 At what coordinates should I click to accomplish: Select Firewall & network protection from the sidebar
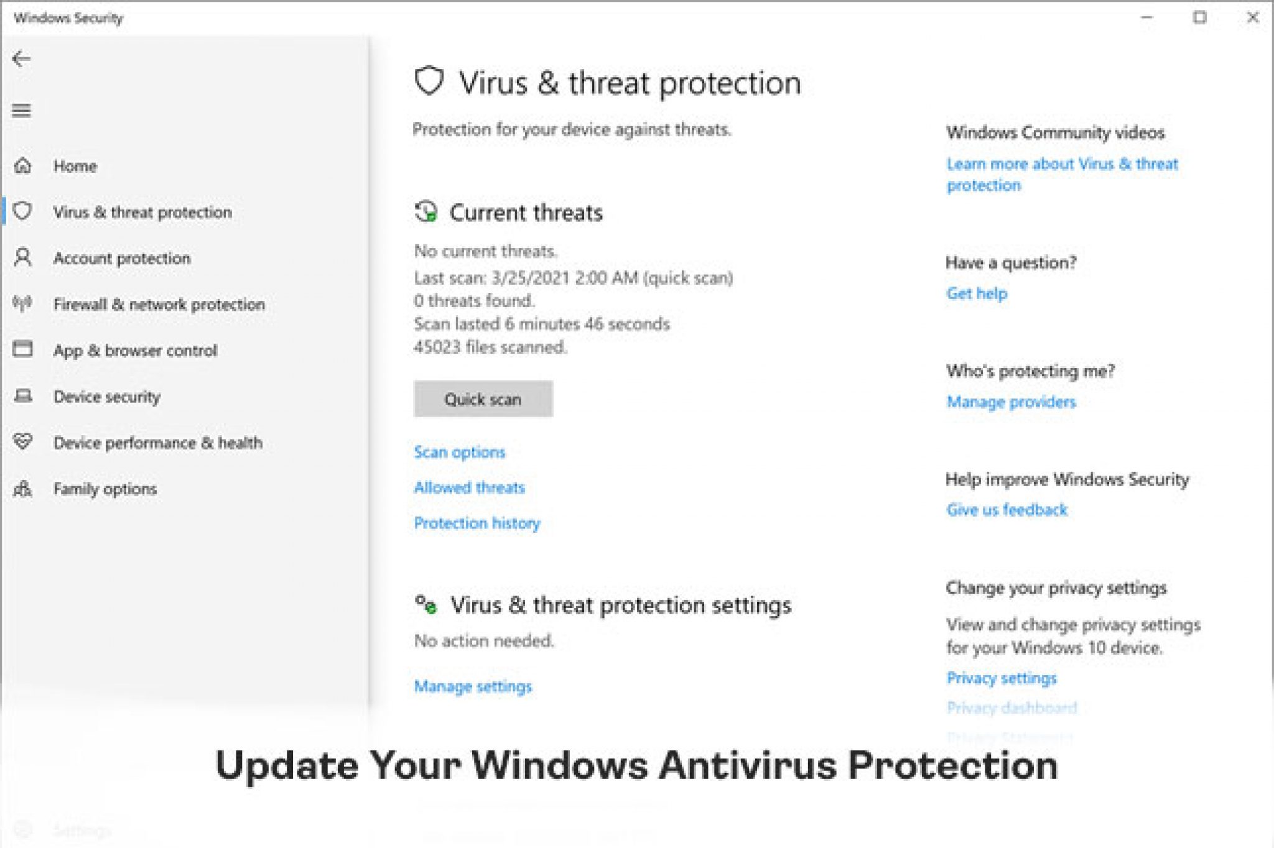click(159, 304)
